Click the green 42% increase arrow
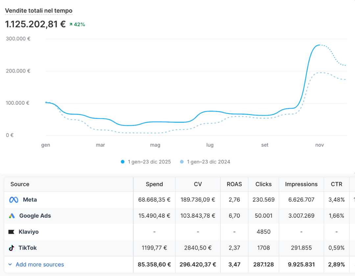 (x=71, y=25)
